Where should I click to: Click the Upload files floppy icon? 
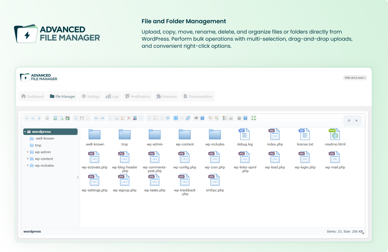68,118
